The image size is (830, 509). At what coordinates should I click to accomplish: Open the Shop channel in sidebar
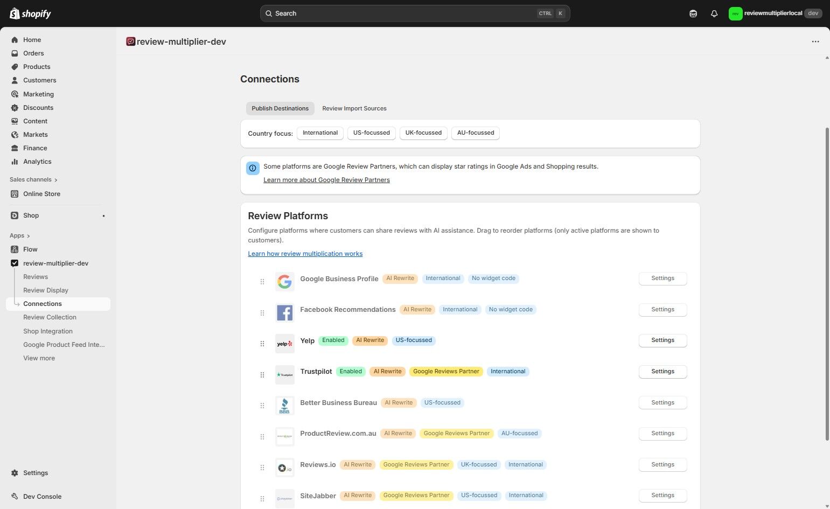click(x=58, y=215)
